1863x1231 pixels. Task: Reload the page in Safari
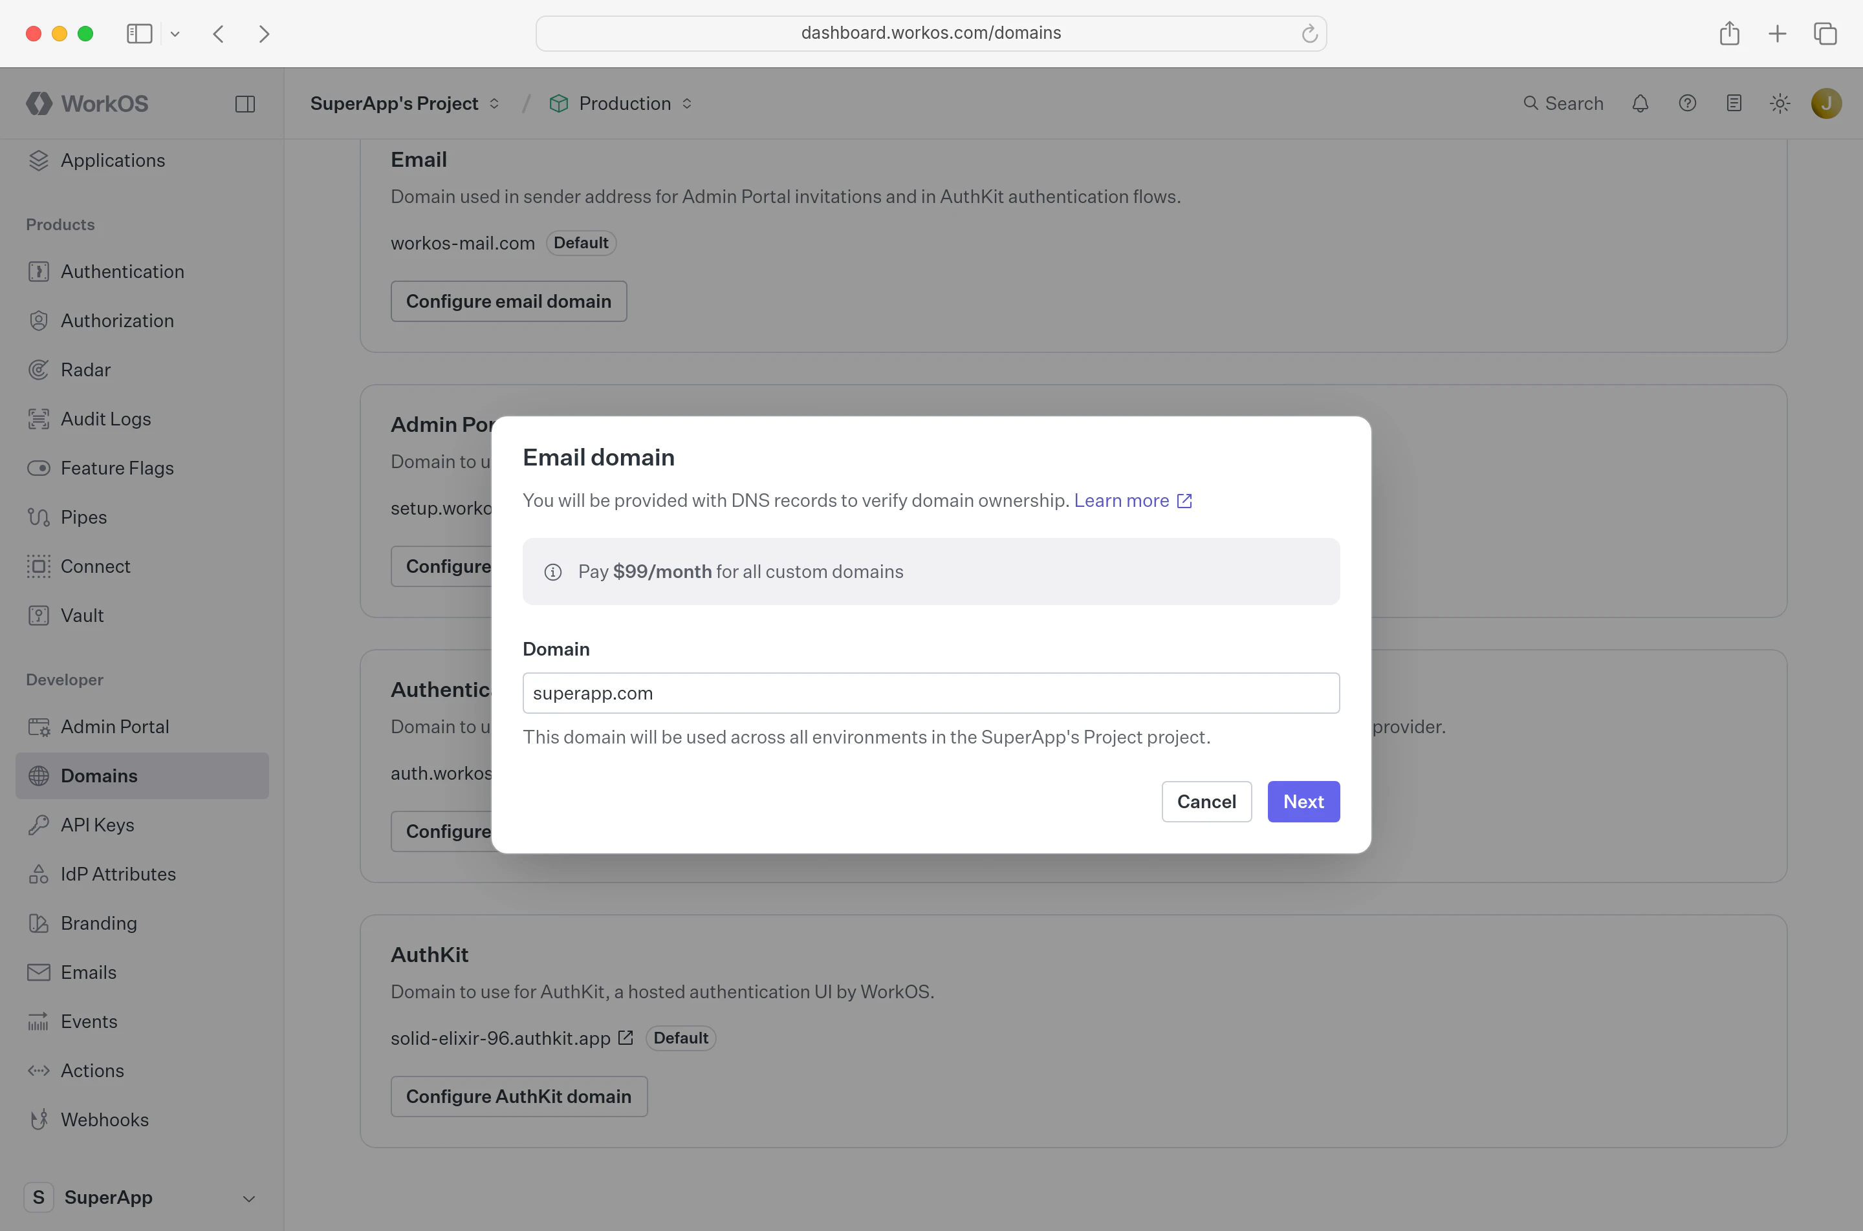pos(1309,33)
